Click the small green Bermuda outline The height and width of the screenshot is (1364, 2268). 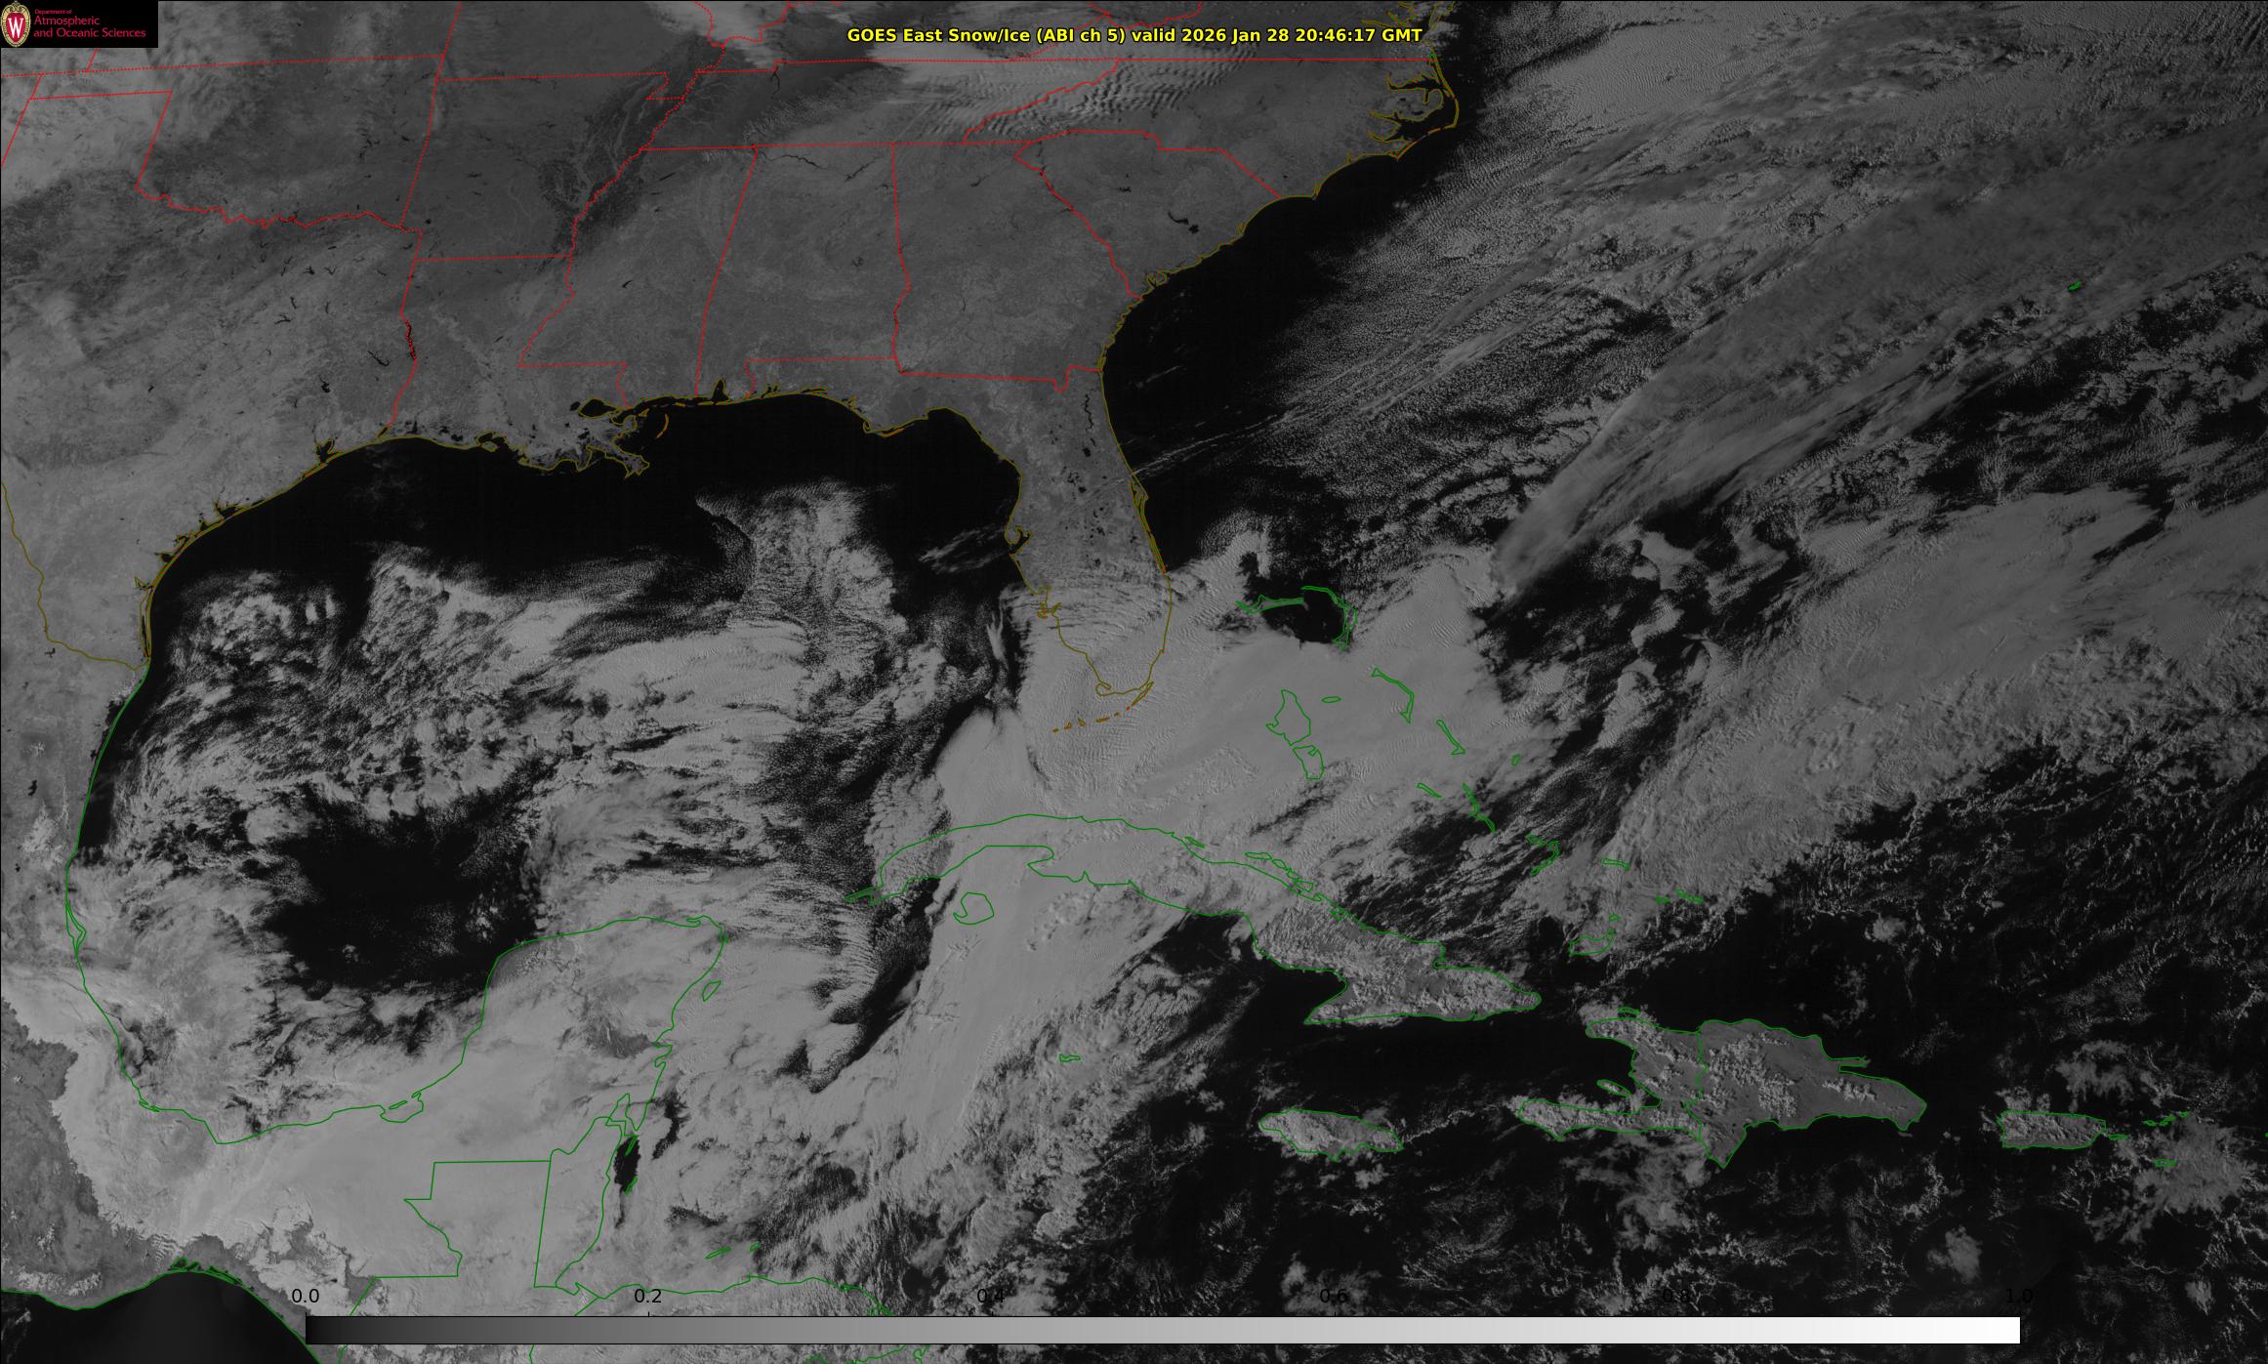point(2074,285)
